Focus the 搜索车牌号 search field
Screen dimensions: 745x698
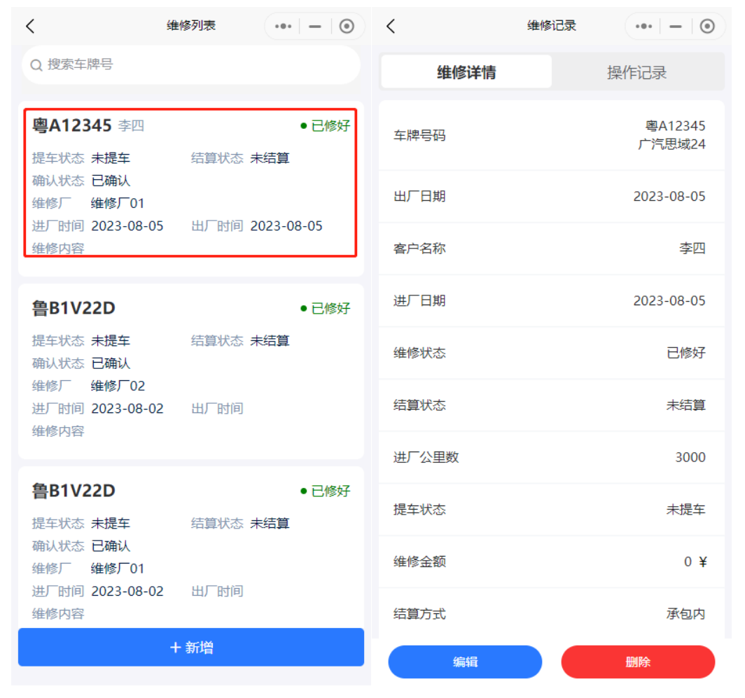(x=200, y=65)
